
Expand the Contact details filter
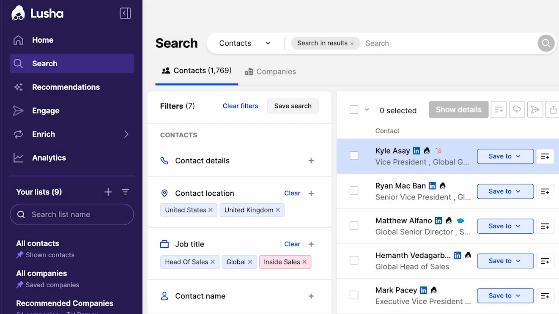pos(311,161)
